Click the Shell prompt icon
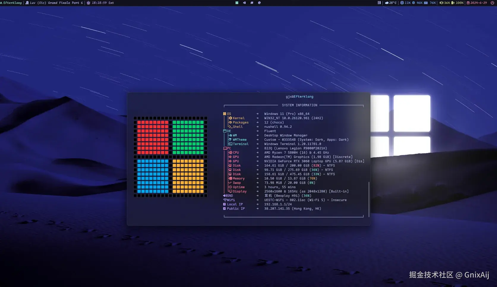Screen dimensions: 497x287 coord(231,127)
